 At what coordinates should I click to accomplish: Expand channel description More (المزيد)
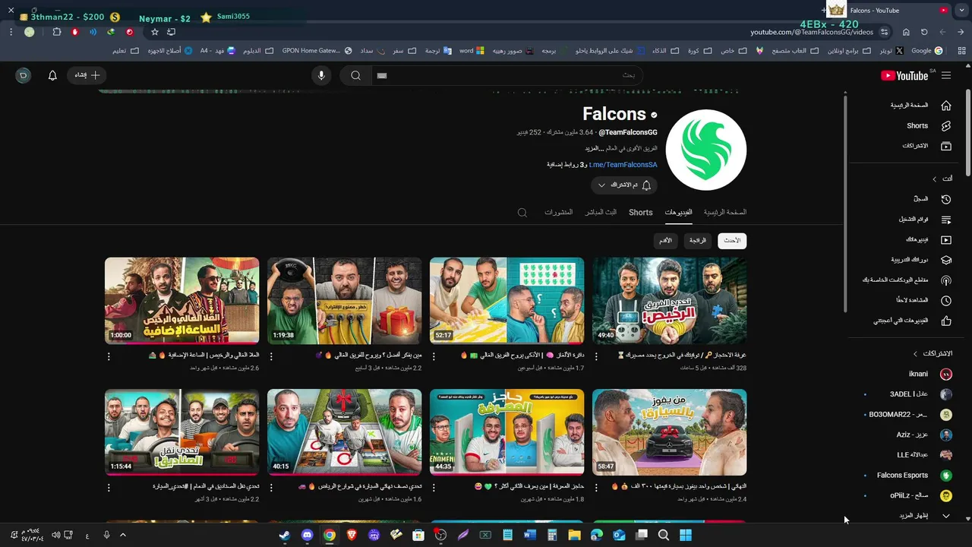pos(593,148)
